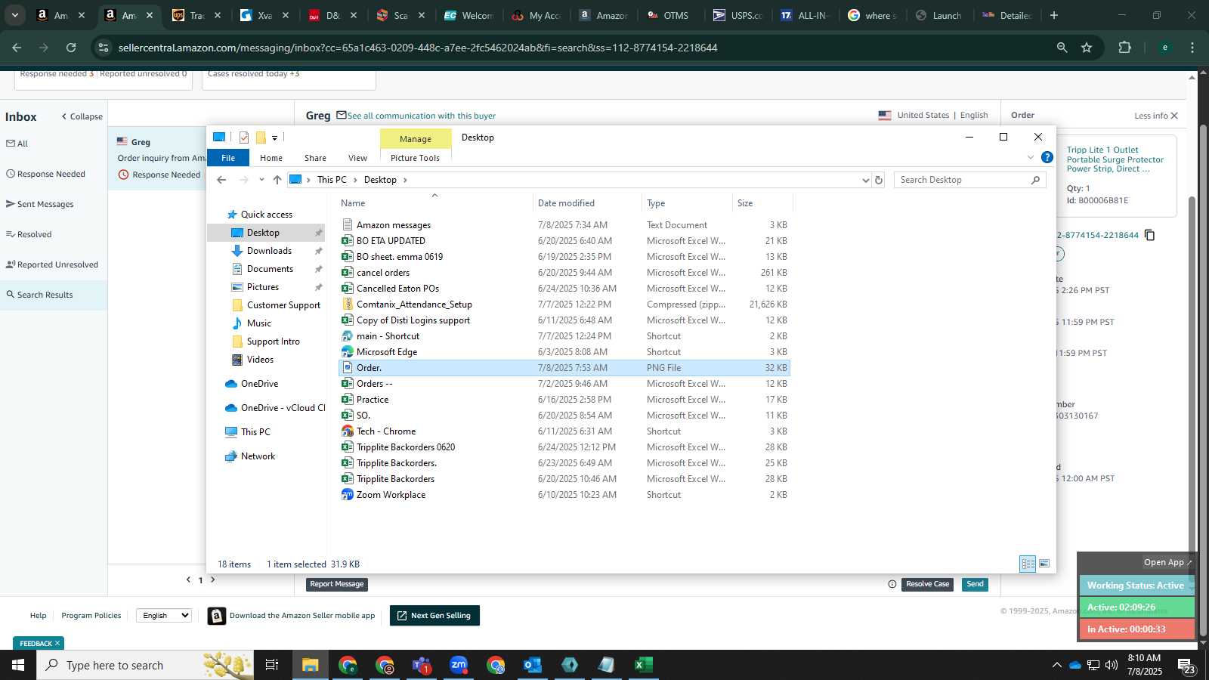The image size is (1209, 680).
Task: Select the Network item in navigation pane
Action: (x=258, y=456)
